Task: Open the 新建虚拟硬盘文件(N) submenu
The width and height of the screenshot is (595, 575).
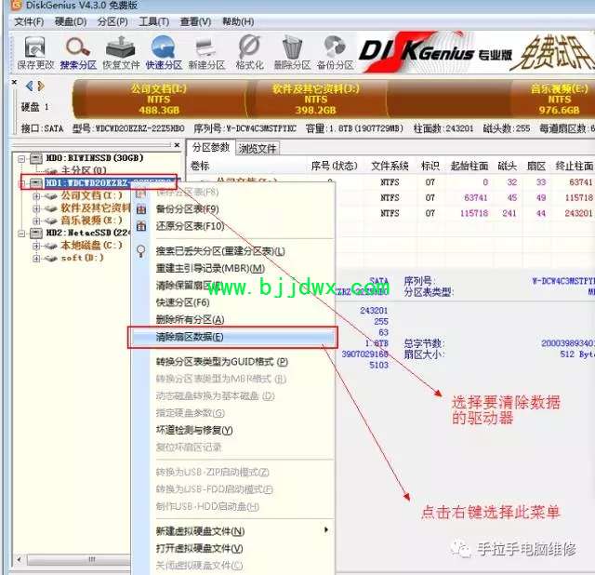Action: 232,531
